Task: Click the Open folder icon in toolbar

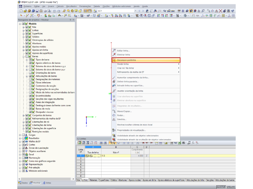Action: tap(25, 11)
